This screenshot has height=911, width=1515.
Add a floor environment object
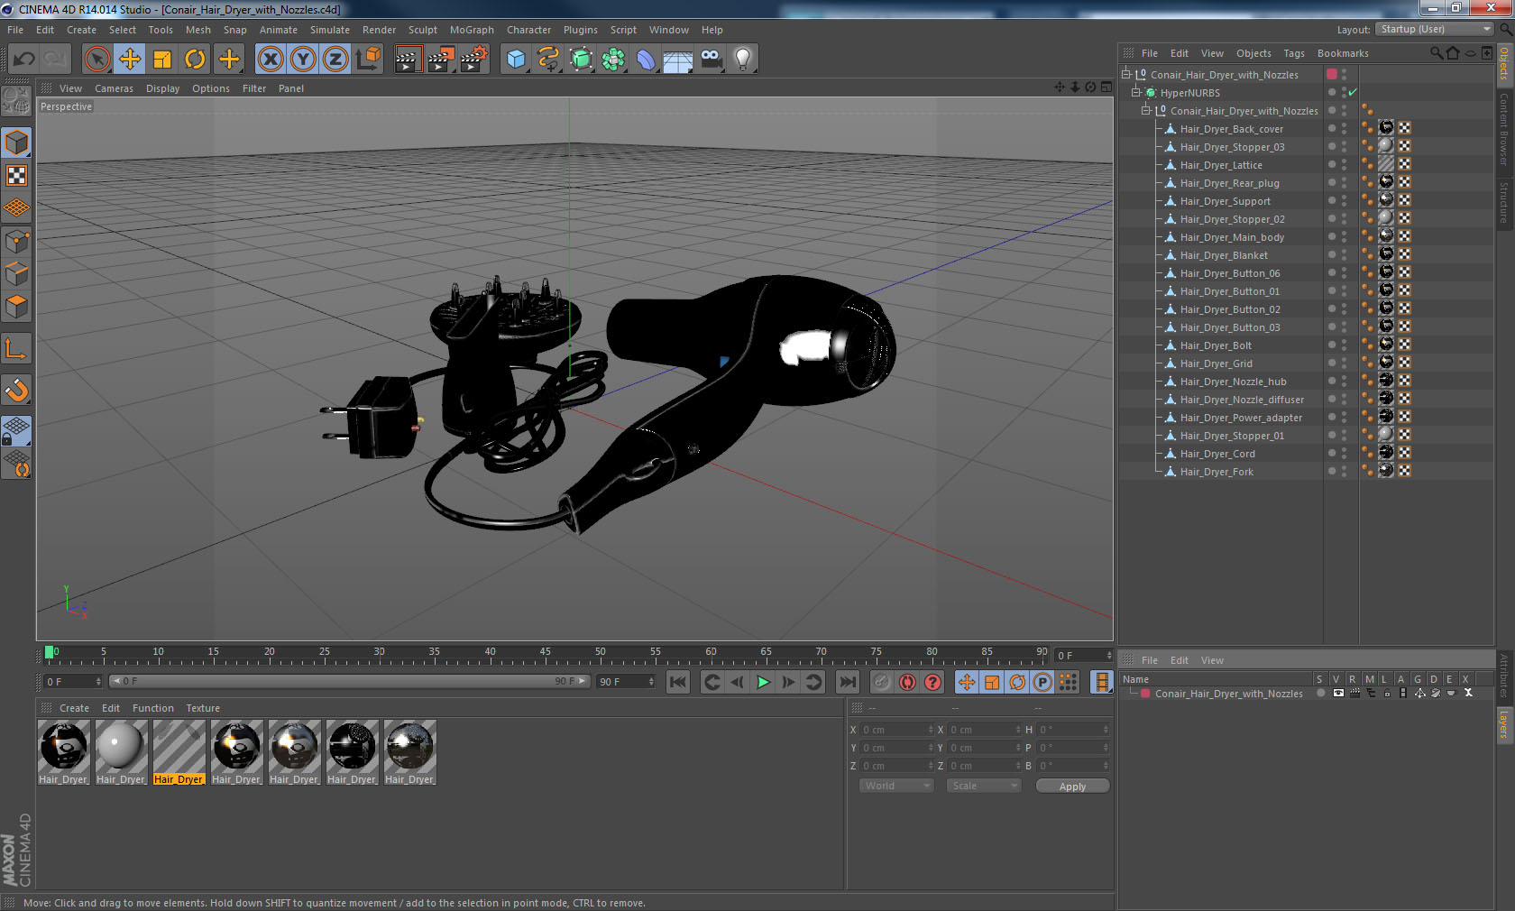[678, 60]
